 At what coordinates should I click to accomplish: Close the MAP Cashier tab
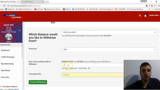tap(42, 2)
